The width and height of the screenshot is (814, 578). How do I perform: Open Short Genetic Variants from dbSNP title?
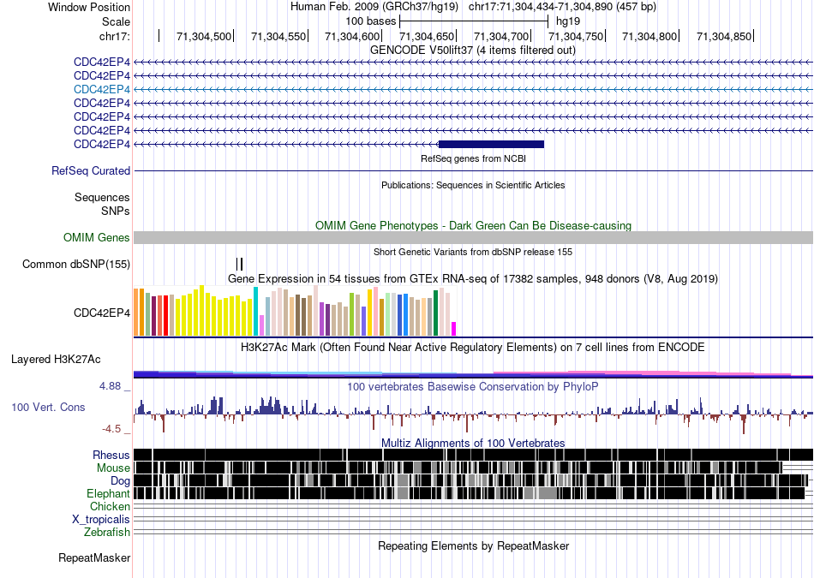coord(473,252)
